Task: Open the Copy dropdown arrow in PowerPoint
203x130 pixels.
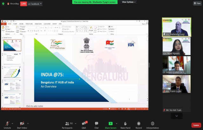Action: click(10, 29)
